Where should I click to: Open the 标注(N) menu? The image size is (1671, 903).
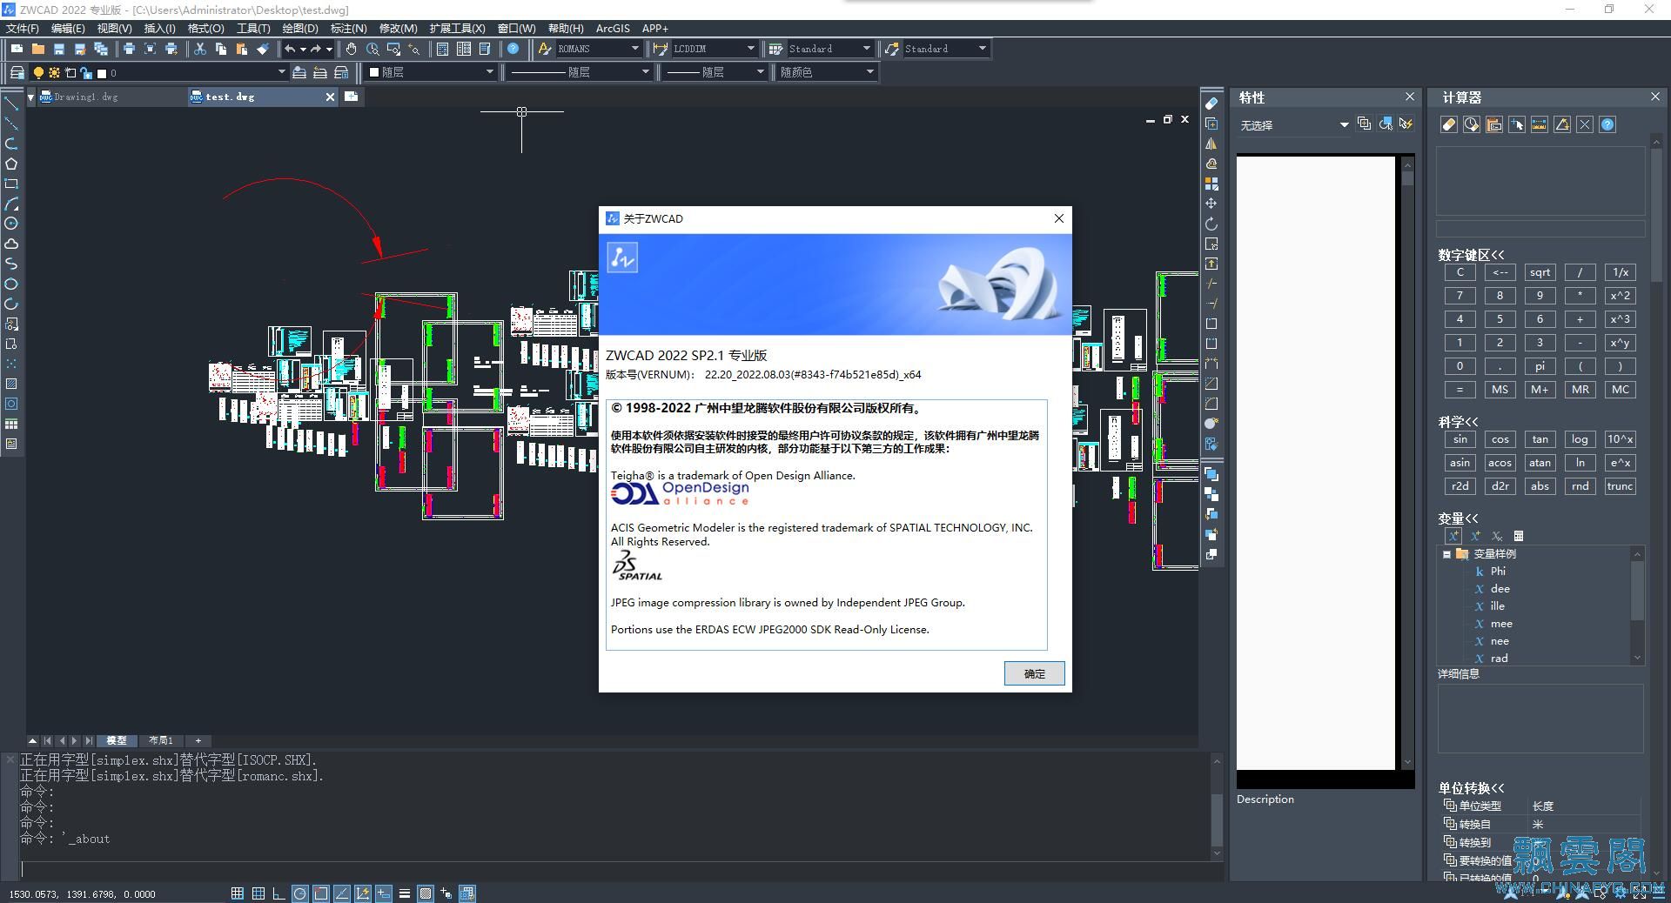(x=348, y=29)
